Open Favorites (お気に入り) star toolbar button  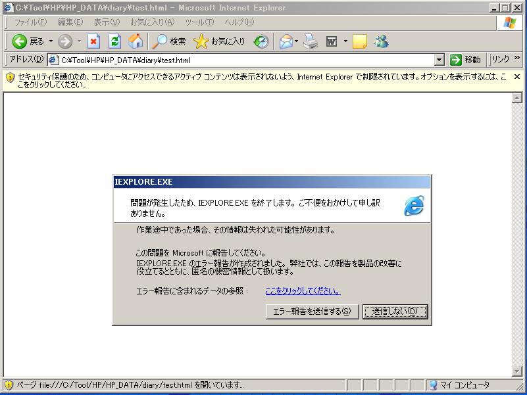(x=219, y=41)
